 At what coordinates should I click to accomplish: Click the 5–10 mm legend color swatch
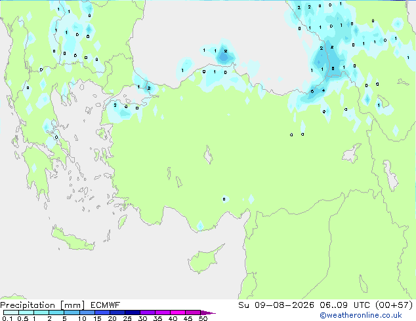click(x=72, y=312)
